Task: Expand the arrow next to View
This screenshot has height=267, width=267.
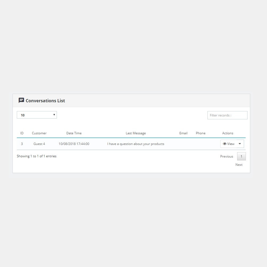Action: 240,144
